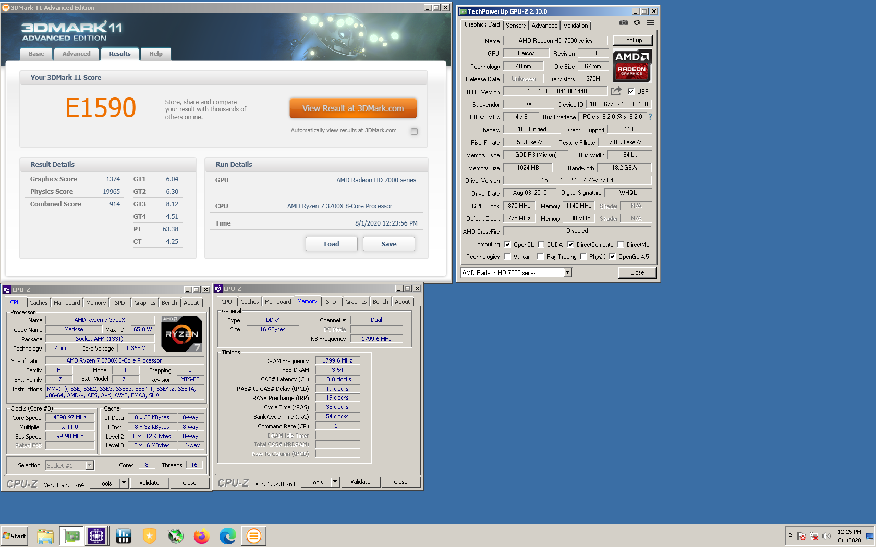Click the BIOS export share icon in GPU-Z
This screenshot has height=547, width=876.
(x=616, y=91)
